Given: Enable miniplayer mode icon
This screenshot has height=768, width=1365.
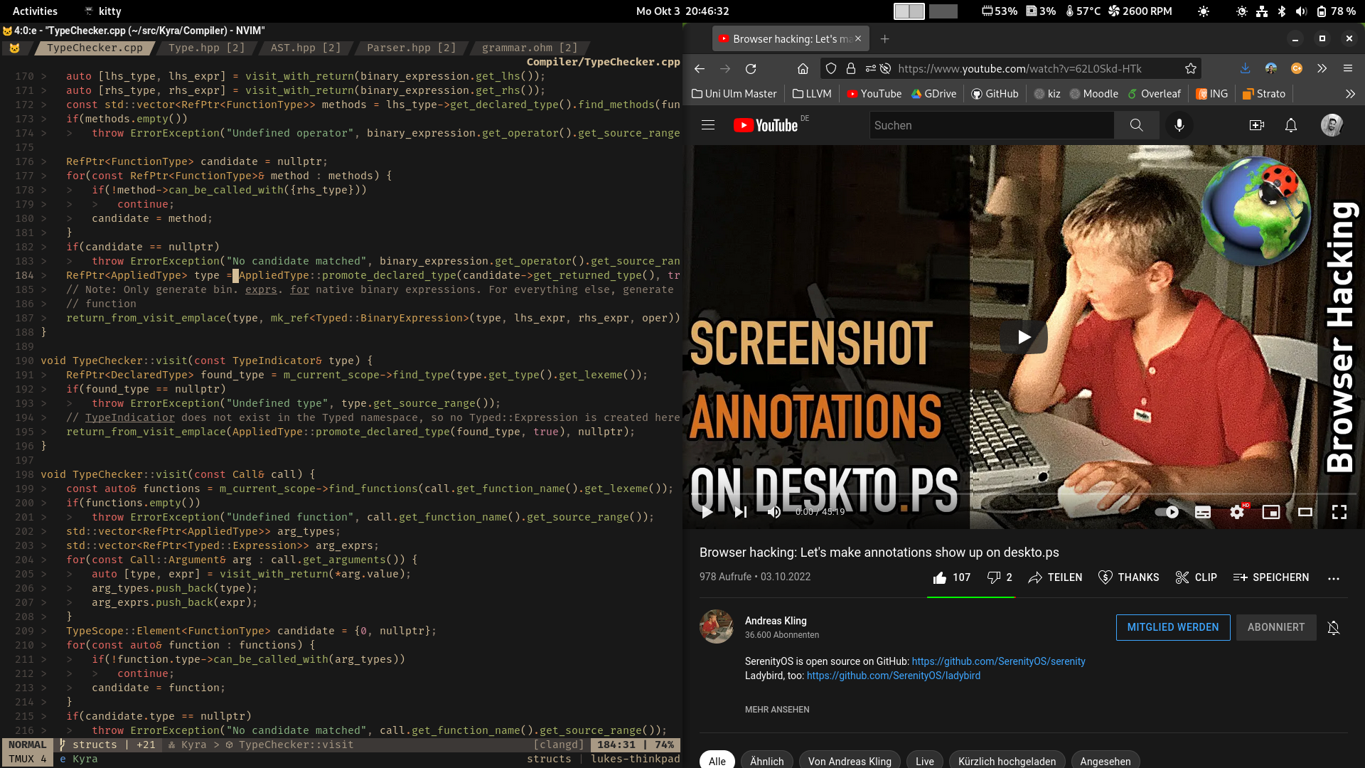Looking at the screenshot, I should pos(1270,512).
